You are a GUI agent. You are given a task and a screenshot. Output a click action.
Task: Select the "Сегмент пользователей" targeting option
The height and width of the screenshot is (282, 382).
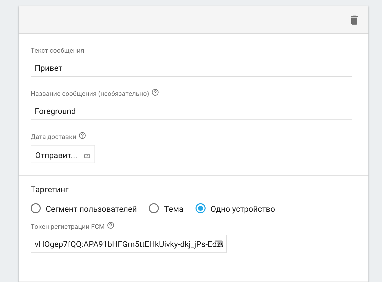(x=36, y=208)
